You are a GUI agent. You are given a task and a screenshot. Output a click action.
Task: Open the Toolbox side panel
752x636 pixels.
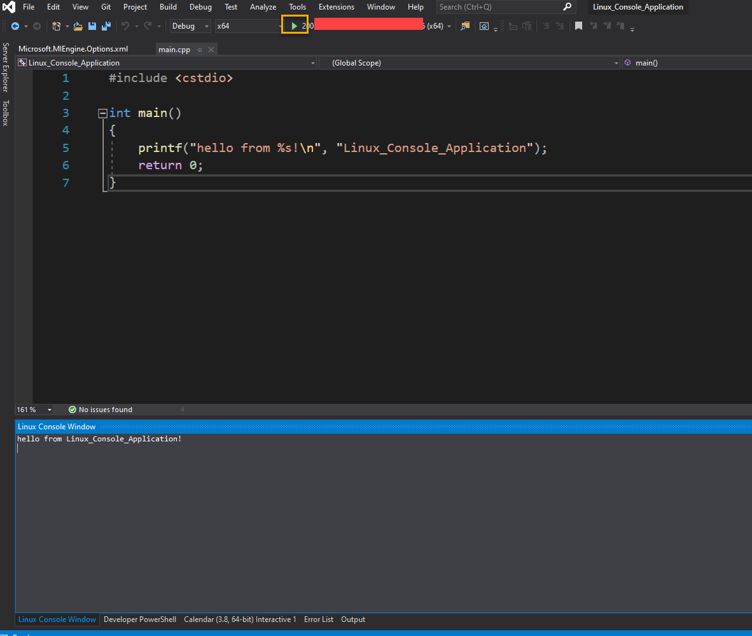(x=6, y=113)
